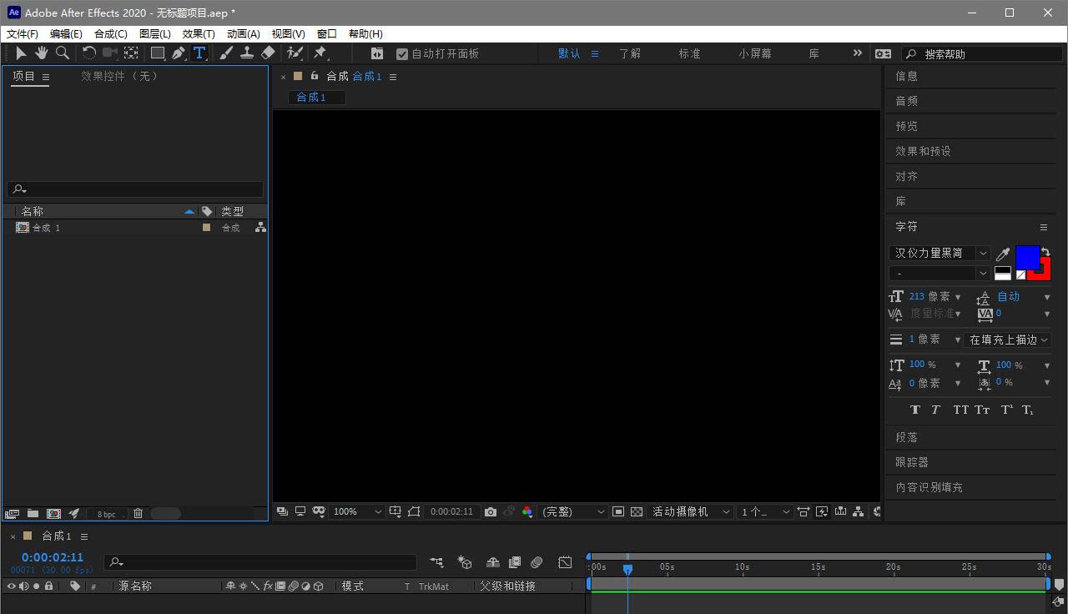Open the 100% magnification dropdown
1068x614 pixels.
pyautogui.click(x=358, y=511)
